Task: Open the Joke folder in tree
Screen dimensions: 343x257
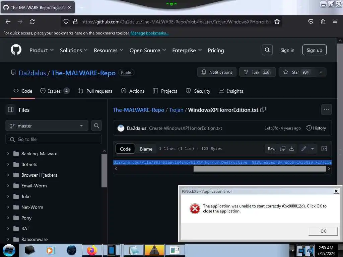Action: pos(26,196)
